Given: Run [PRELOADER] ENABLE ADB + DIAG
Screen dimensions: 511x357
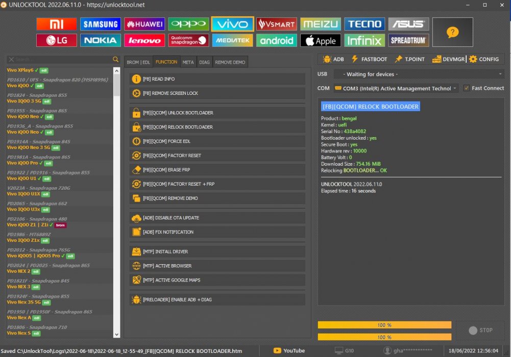Looking at the screenshot, I should [x=217, y=300].
